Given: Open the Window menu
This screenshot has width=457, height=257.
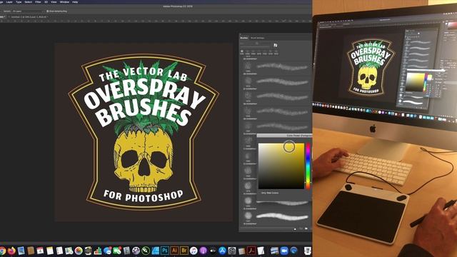Looking at the screenshot, I should (x=64, y=1).
